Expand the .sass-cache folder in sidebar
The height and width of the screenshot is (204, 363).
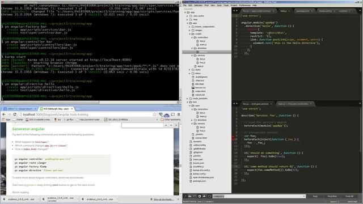(x=188, y=16)
